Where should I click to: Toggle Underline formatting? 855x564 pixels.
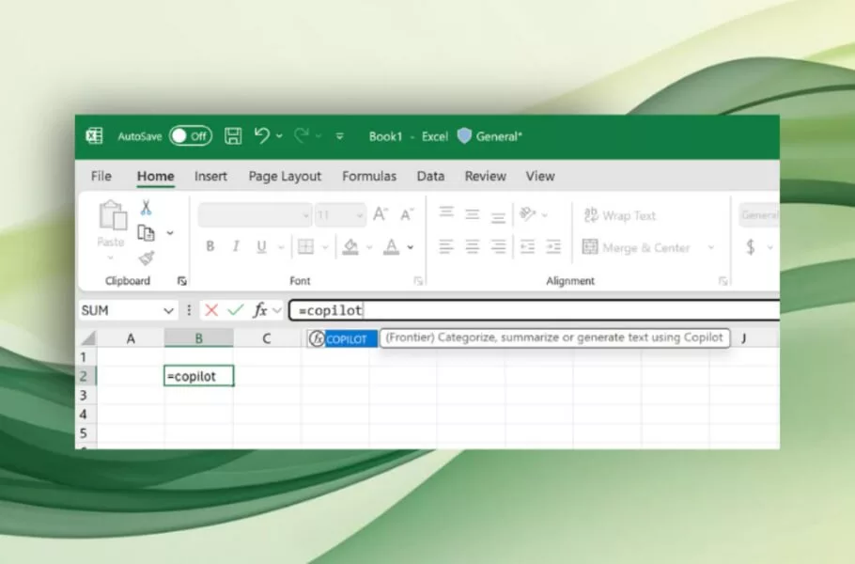261,246
